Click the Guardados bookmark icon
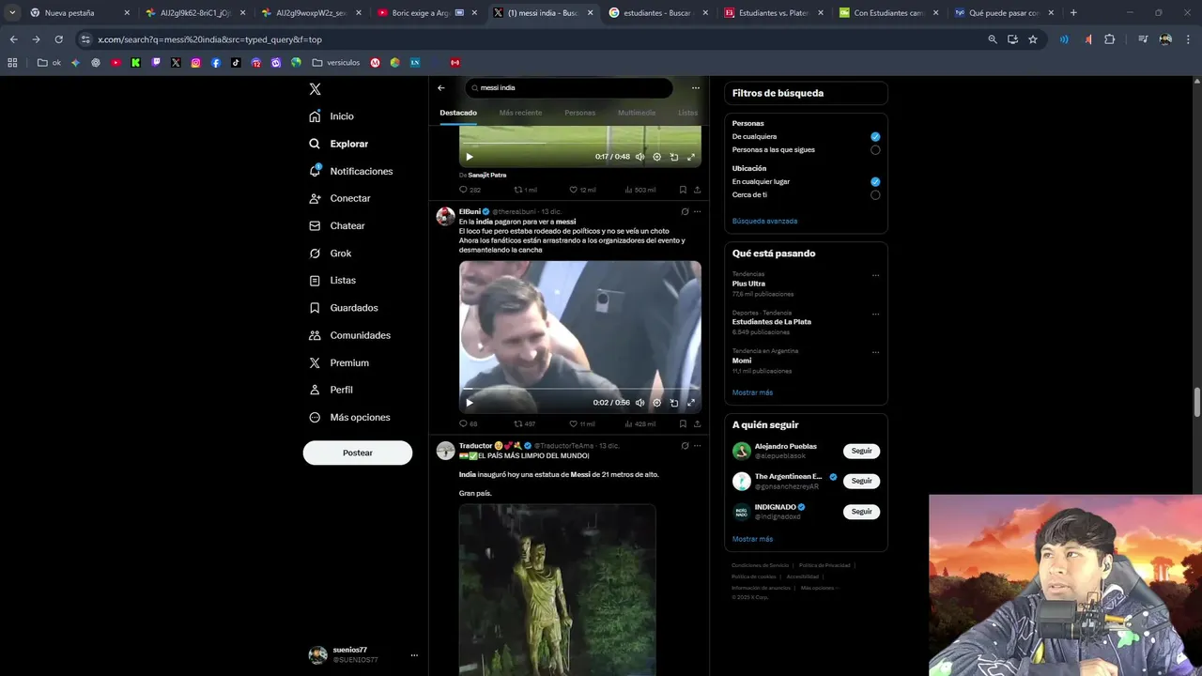This screenshot has width=1202, height=676. [x=316, y=308]
